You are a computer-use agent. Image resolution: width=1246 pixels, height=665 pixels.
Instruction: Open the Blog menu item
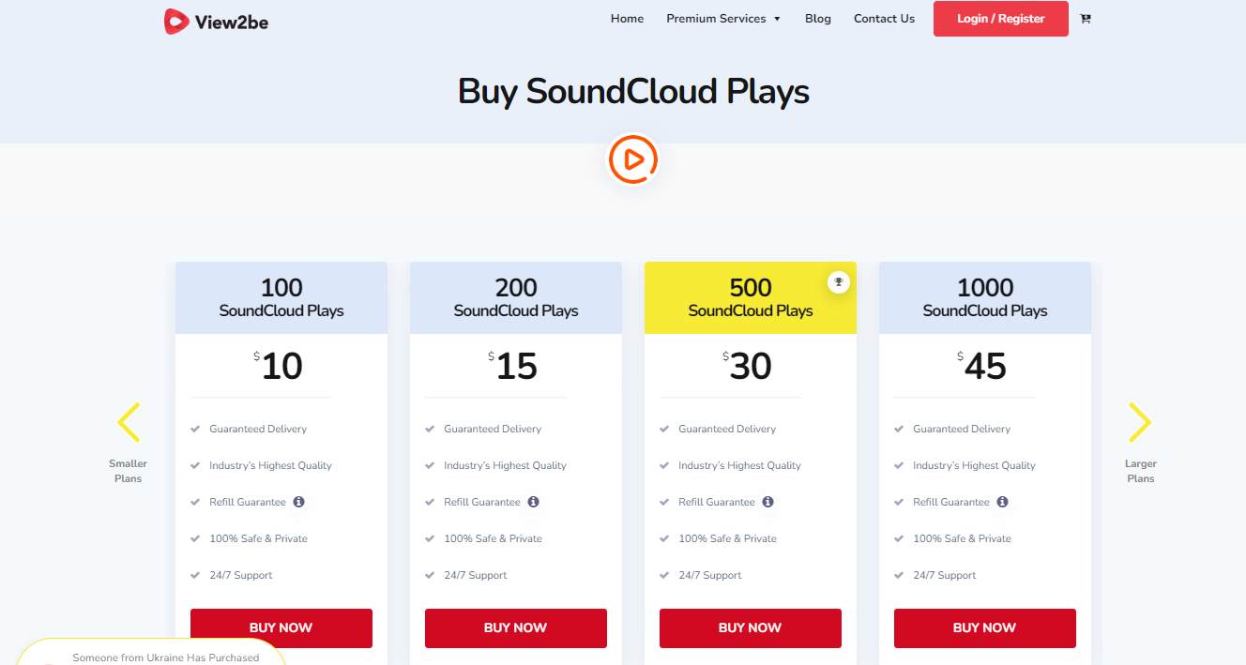click(x=818, y=19)
